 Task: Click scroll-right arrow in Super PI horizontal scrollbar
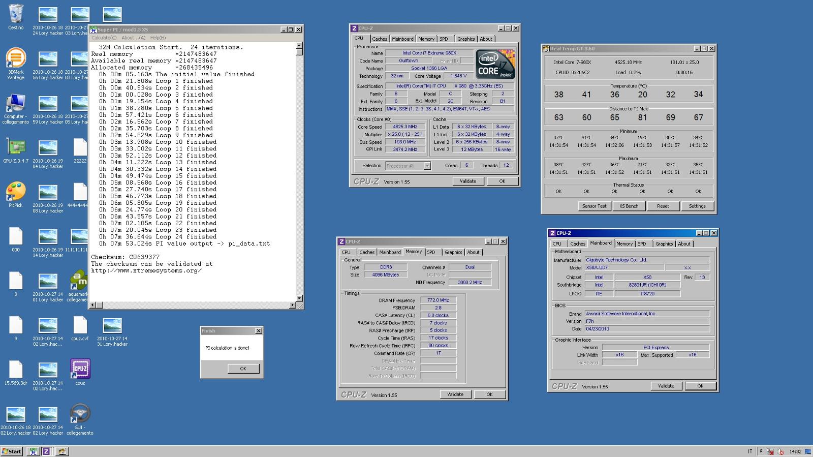coord(293,305)
